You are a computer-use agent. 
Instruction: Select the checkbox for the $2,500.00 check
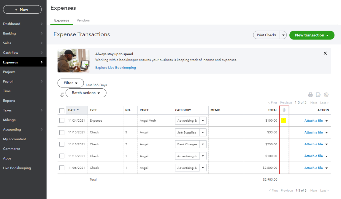click(x=62, y=168)
